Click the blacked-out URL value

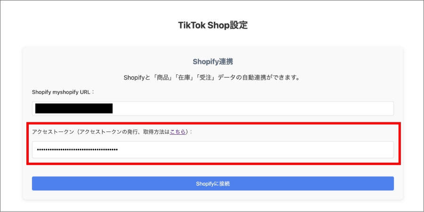74,108
